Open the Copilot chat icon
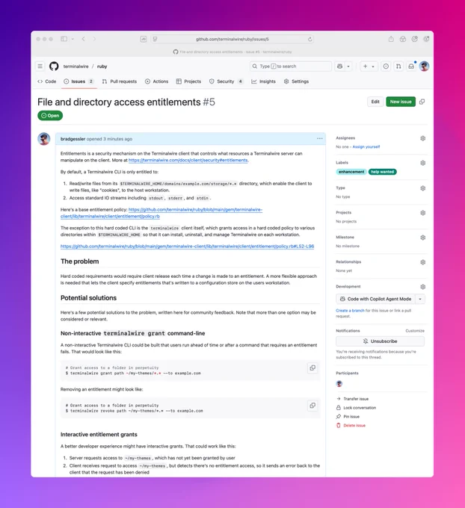Image resolution: width=465 pixels, height=508 pixels. coord(339,66)
